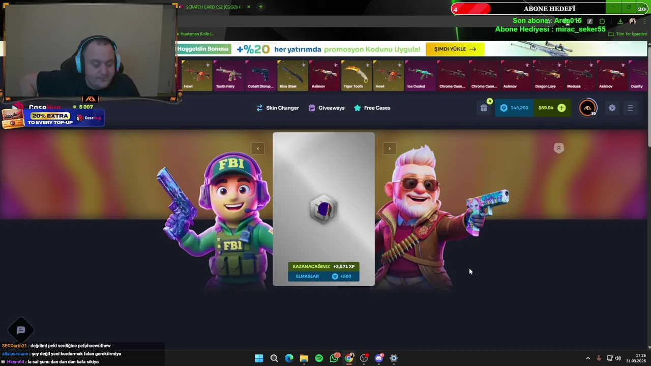Open the clock showing 17:26
This screenshot has width=651, height=366.
(636, 358)
